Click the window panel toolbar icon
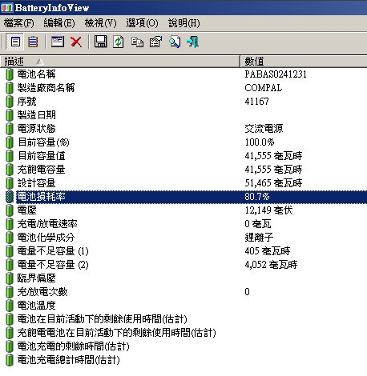 tap(58, 42)
